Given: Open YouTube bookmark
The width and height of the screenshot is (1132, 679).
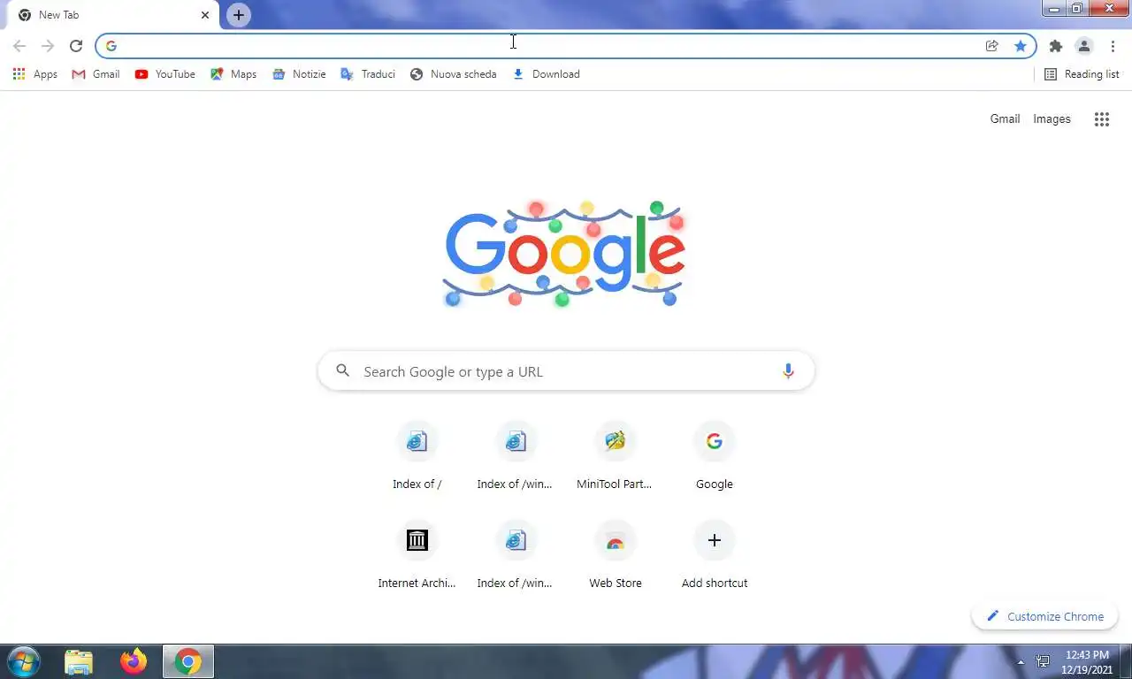Looking at the screenshot, I should point(165,74).
